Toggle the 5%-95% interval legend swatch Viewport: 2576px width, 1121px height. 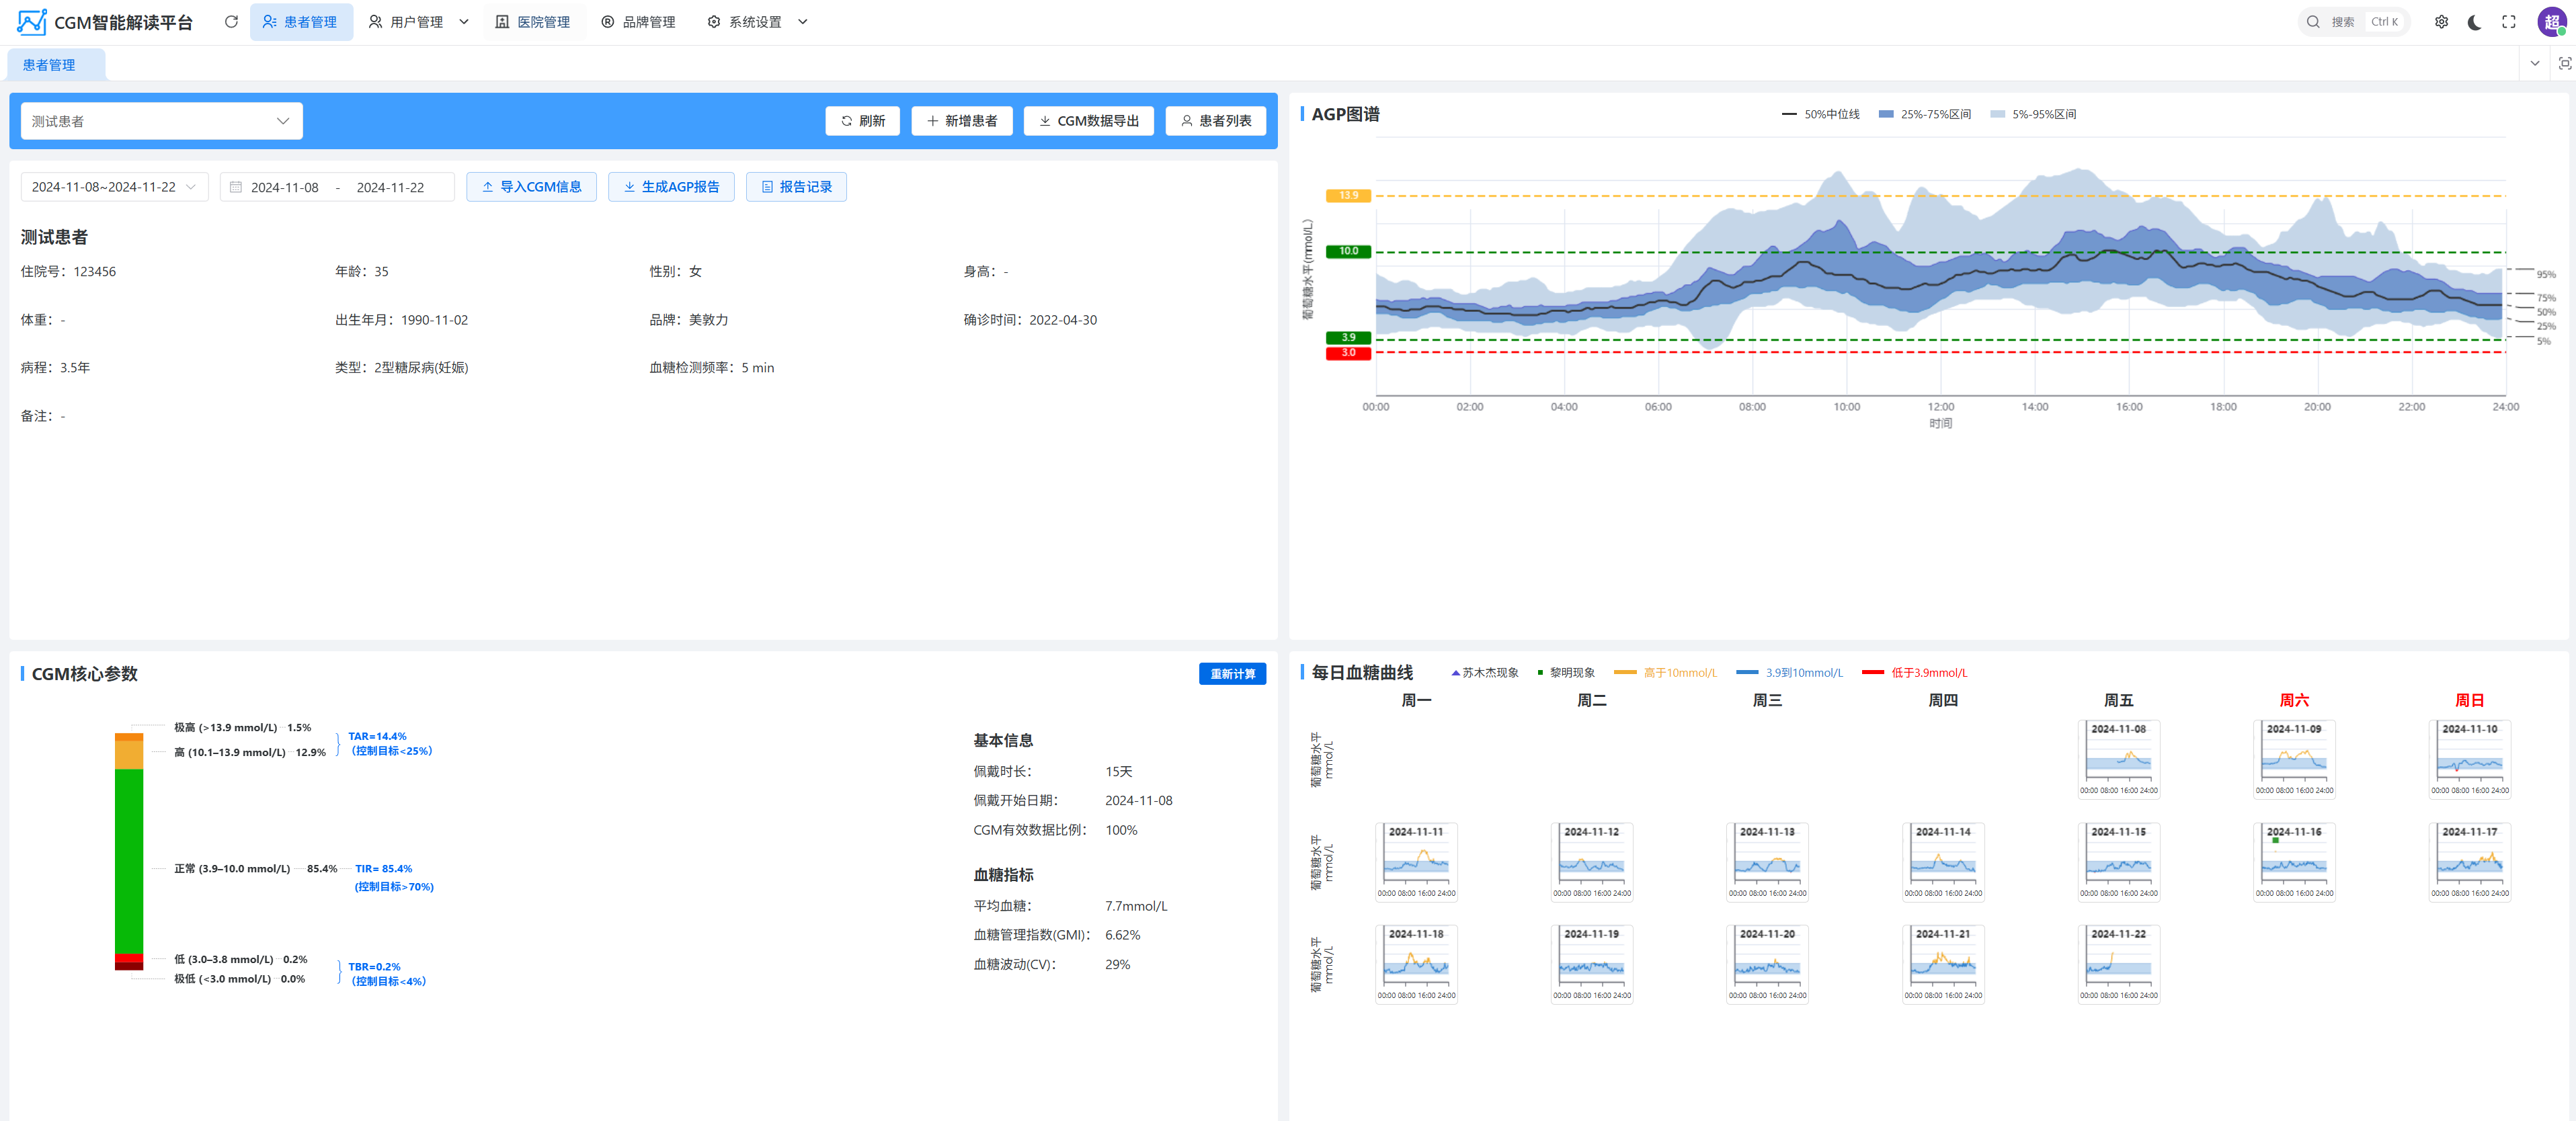1997,114
